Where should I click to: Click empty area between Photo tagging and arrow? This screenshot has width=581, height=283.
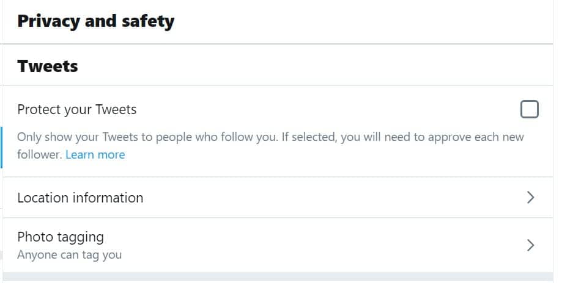tap(306, 245)
